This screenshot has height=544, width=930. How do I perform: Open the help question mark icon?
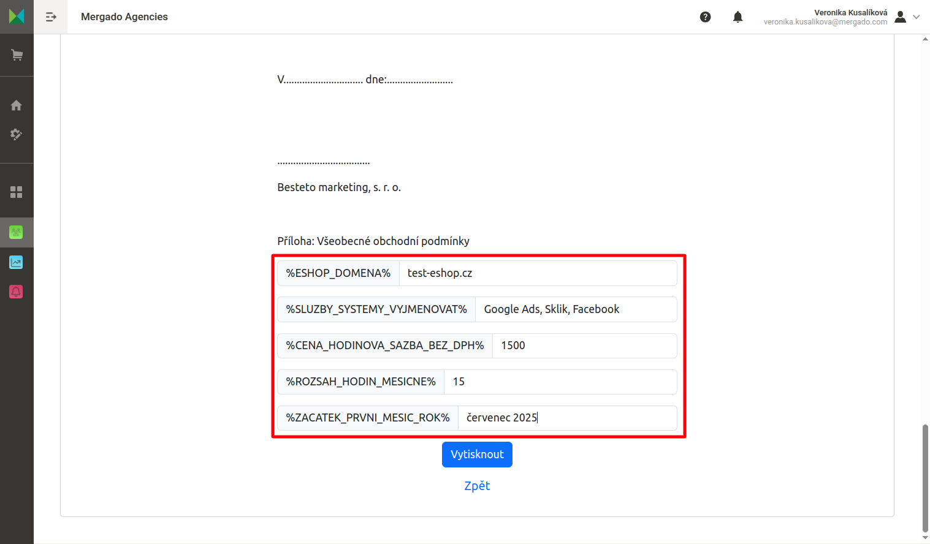click(706, 17)
